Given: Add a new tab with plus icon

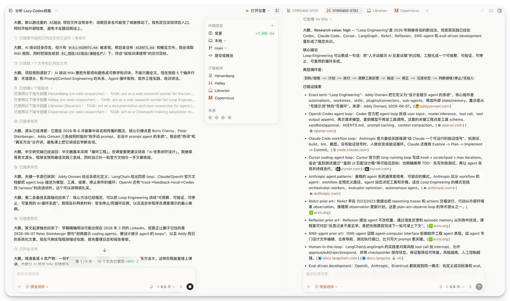Looking at the screenshot, I should 427,11.
